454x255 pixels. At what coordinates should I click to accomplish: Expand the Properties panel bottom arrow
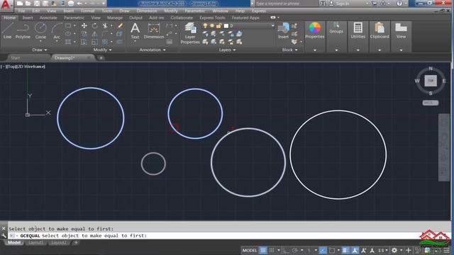pyautogui.click(x=315, y=50)
